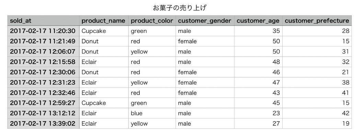Select row header 2017-02-17 12:06:07

(x=43, y=52)
